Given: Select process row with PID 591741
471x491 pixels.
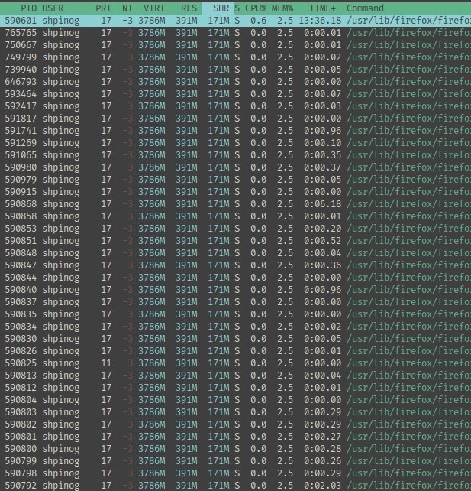Looking at the screenshot, I should tap(235, 130).
